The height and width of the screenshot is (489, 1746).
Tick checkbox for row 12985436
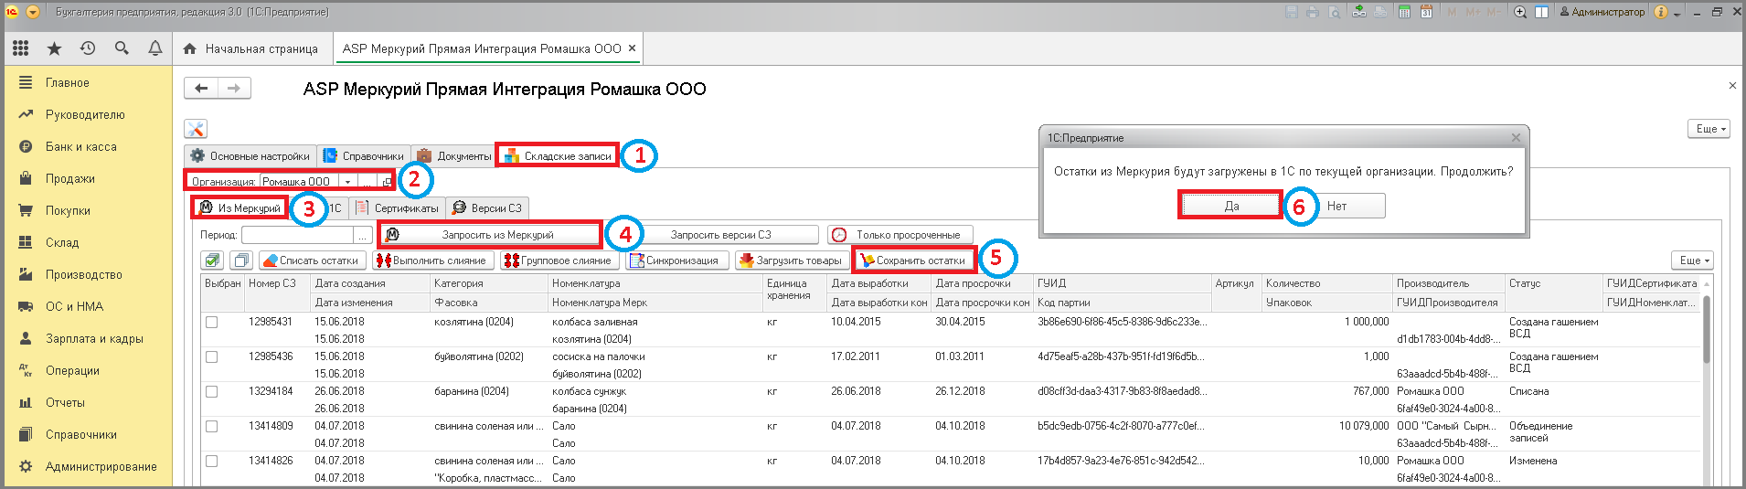coord(211,356)
